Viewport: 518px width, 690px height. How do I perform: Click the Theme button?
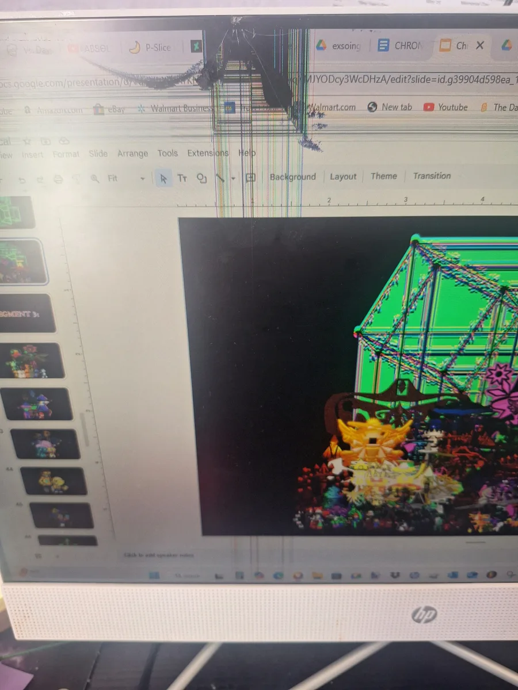coord(384,176)
